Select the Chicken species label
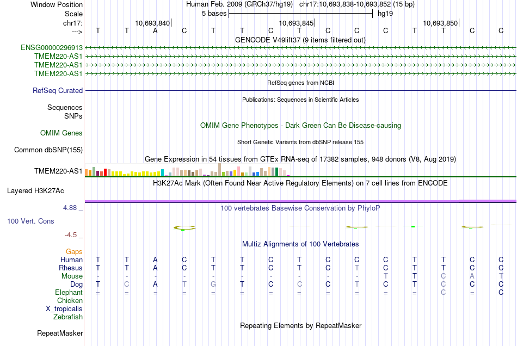517x346 pixels. click(70, 300)
